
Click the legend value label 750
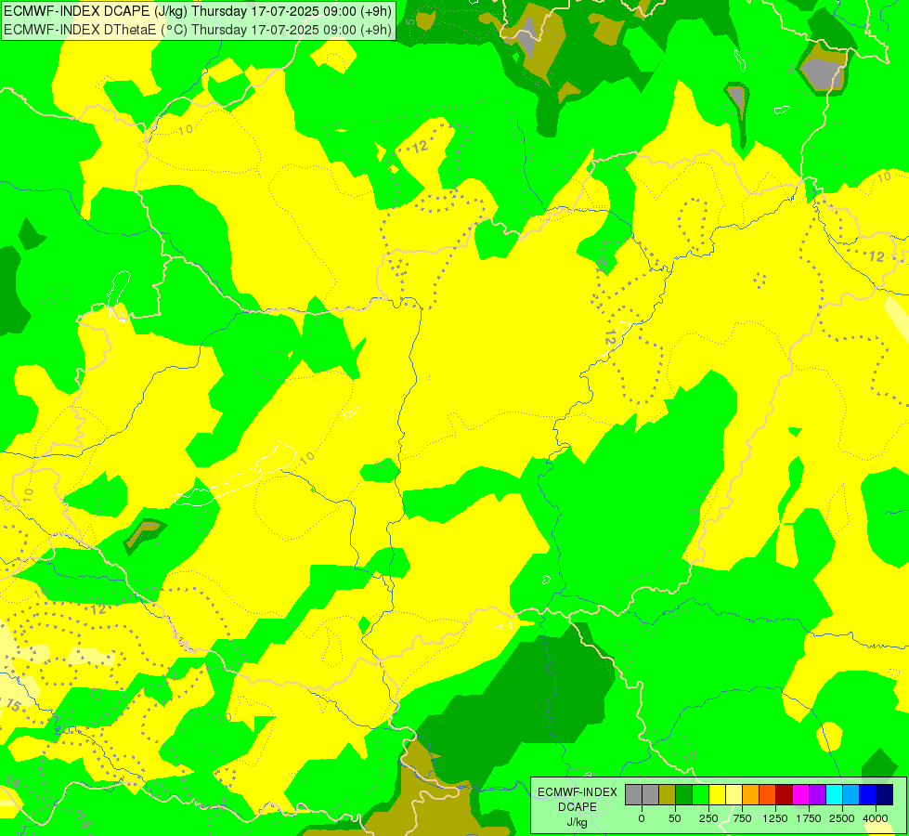pos(742,818)
